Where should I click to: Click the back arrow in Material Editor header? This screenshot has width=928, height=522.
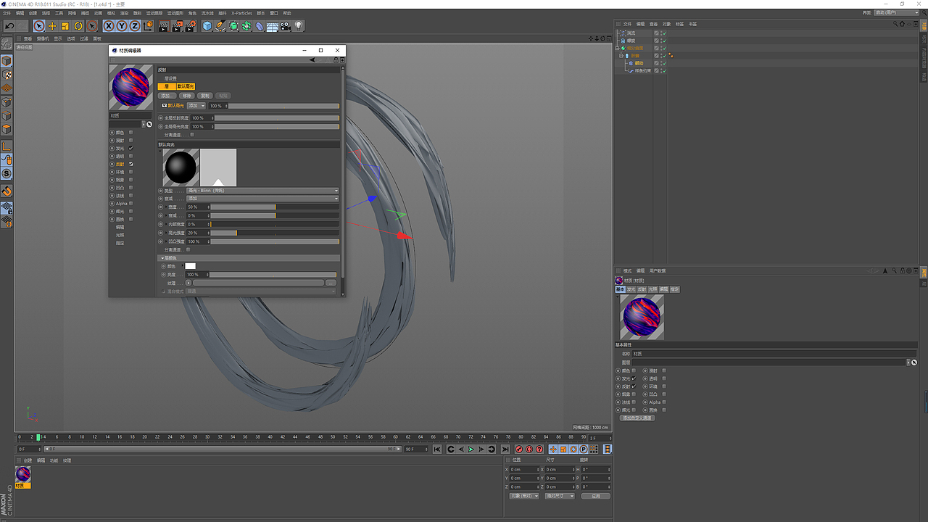click(x=312, y=60)
